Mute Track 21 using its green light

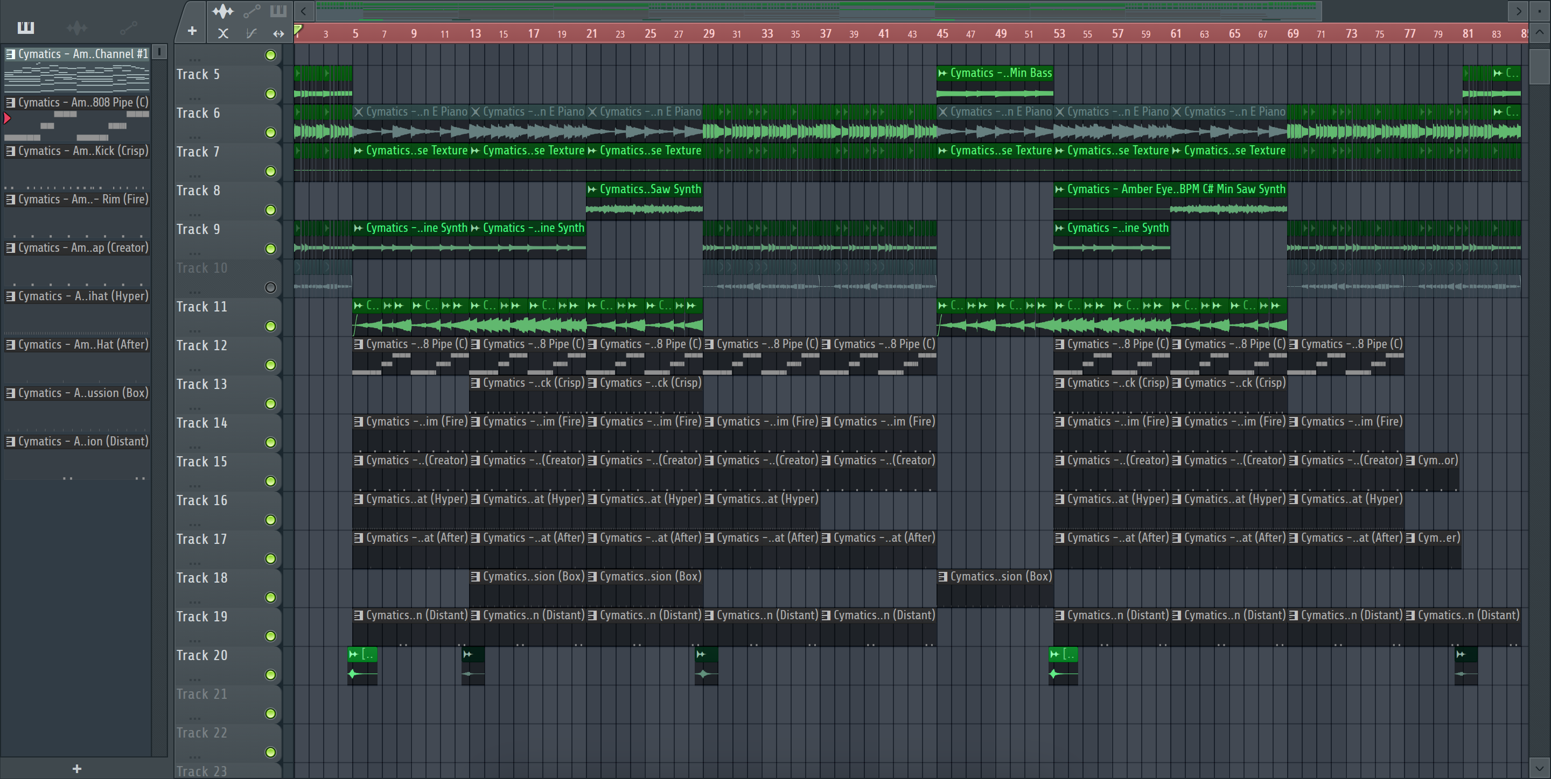[x=271, y=713]
